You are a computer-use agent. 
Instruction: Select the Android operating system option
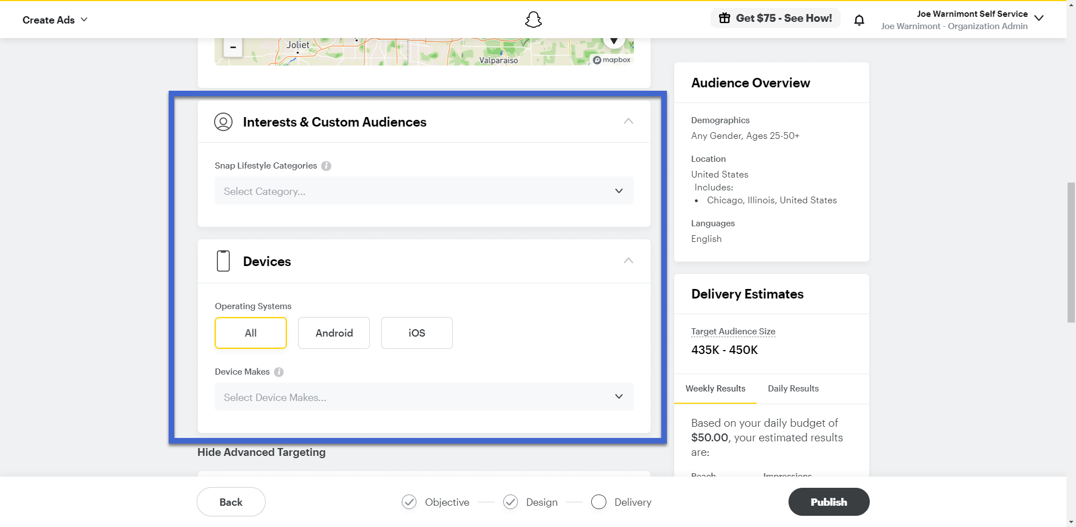(334, 333)
